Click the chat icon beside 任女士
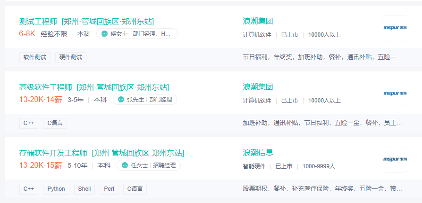The height and width of the screenshot is (203, 422). (125, 165)
